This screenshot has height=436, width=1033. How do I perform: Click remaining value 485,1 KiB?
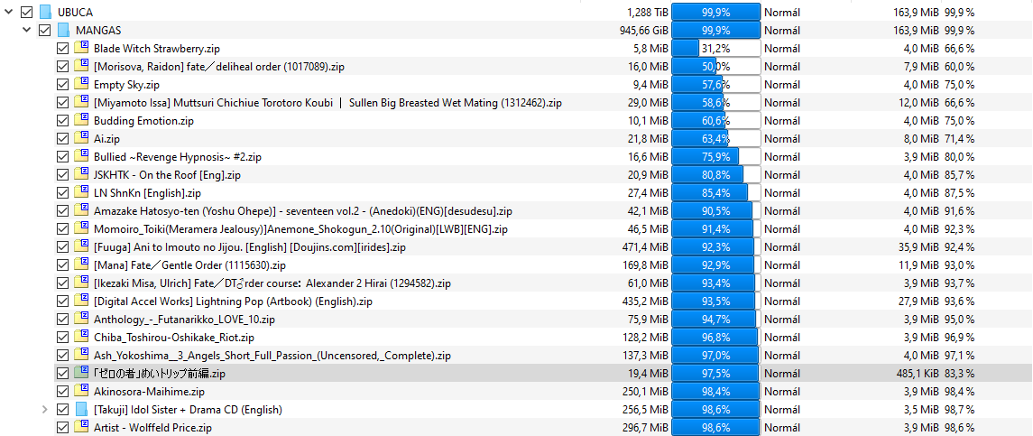click(916, 374)
